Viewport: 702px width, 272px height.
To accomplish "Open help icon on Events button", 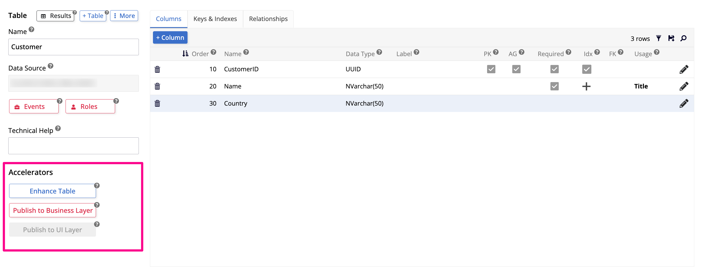I will [60, 101].
